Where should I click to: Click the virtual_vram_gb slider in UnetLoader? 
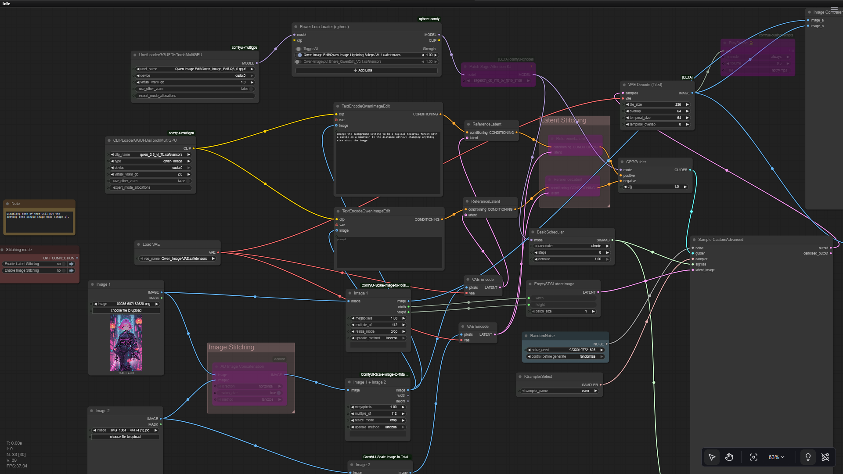click(x=195, y=83)
